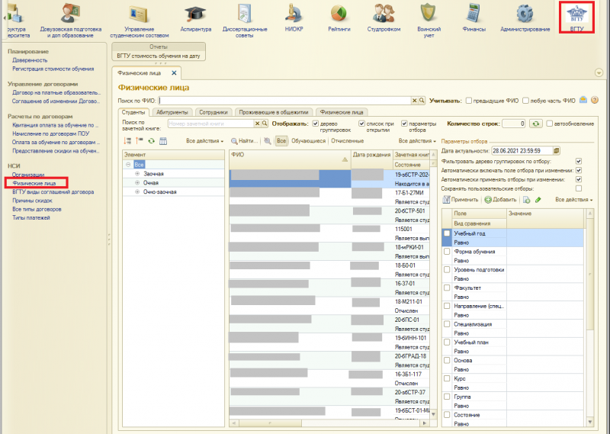Click the magnifier icon in ФИО search field
Screen dimensions: 610x434
point(422,101)
